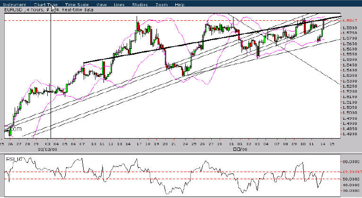This screenshot has width=362, height=198.
Task: Click the vertical black marker line
Action: click(51, 76)
